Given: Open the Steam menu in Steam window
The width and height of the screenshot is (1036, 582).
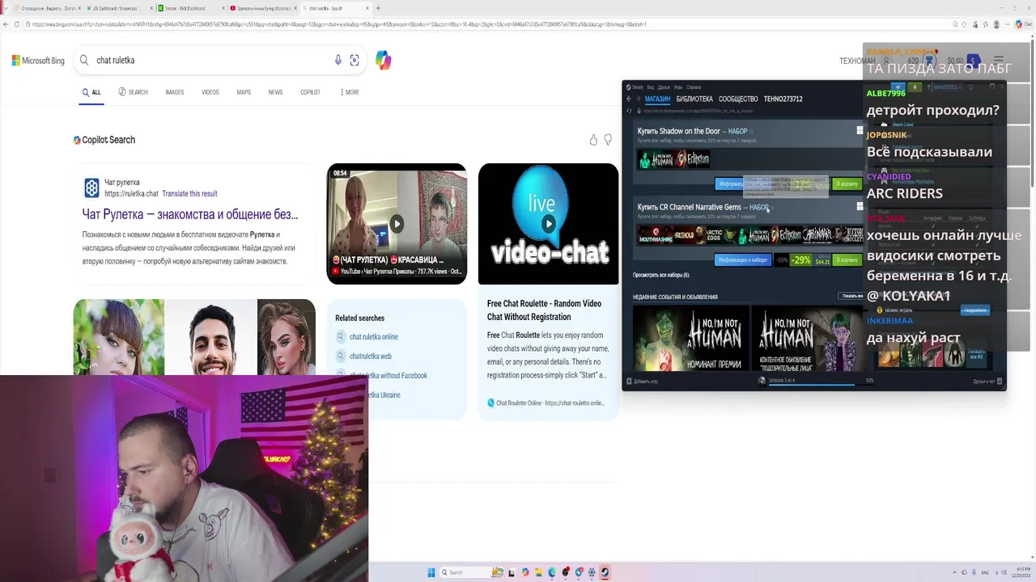Looking at the screenshot, I should tap(637, 87).
